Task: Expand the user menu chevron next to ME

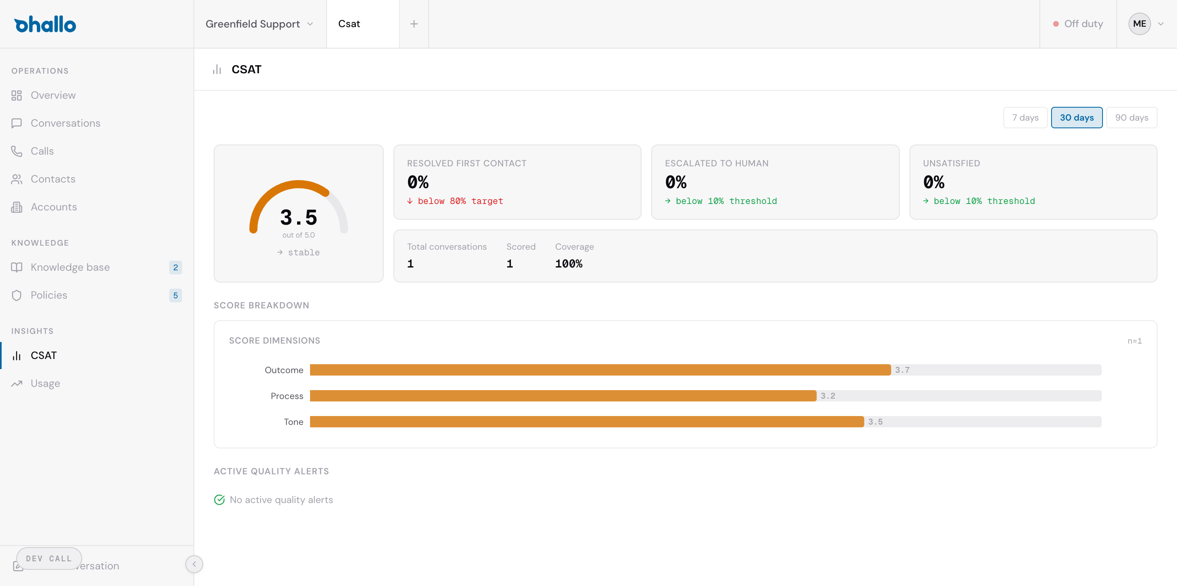Action: (1160, 24)
